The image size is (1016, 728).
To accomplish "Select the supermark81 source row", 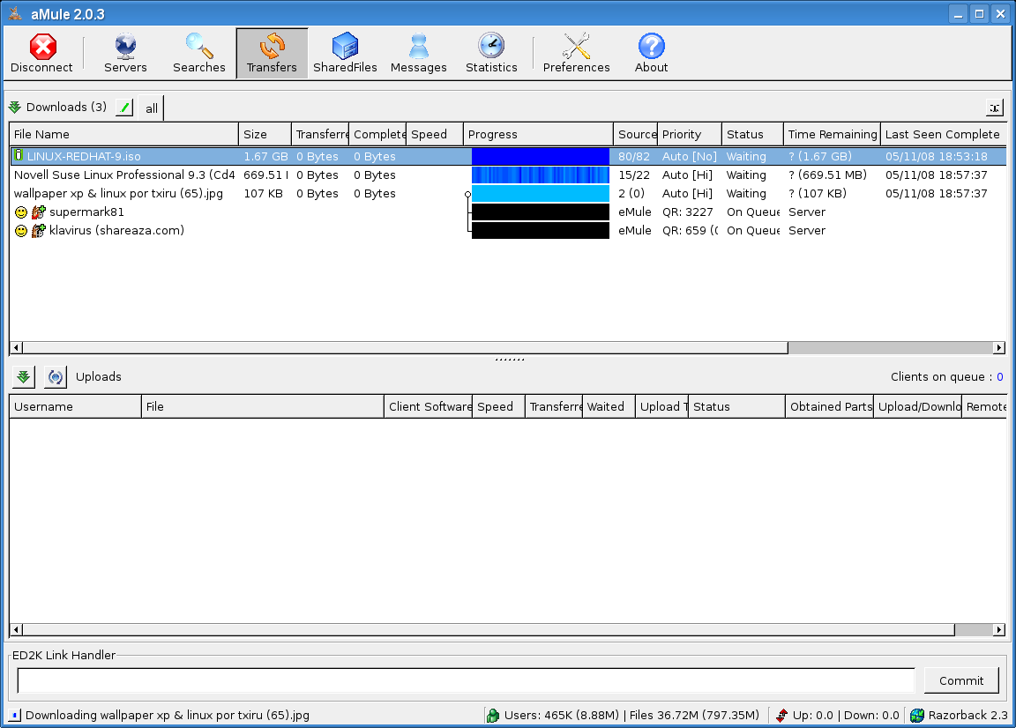I will (x=86, y=212).
